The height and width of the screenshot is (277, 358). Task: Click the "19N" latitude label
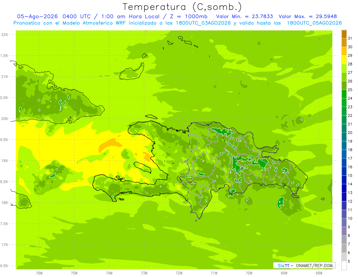[x=5, y=161]
